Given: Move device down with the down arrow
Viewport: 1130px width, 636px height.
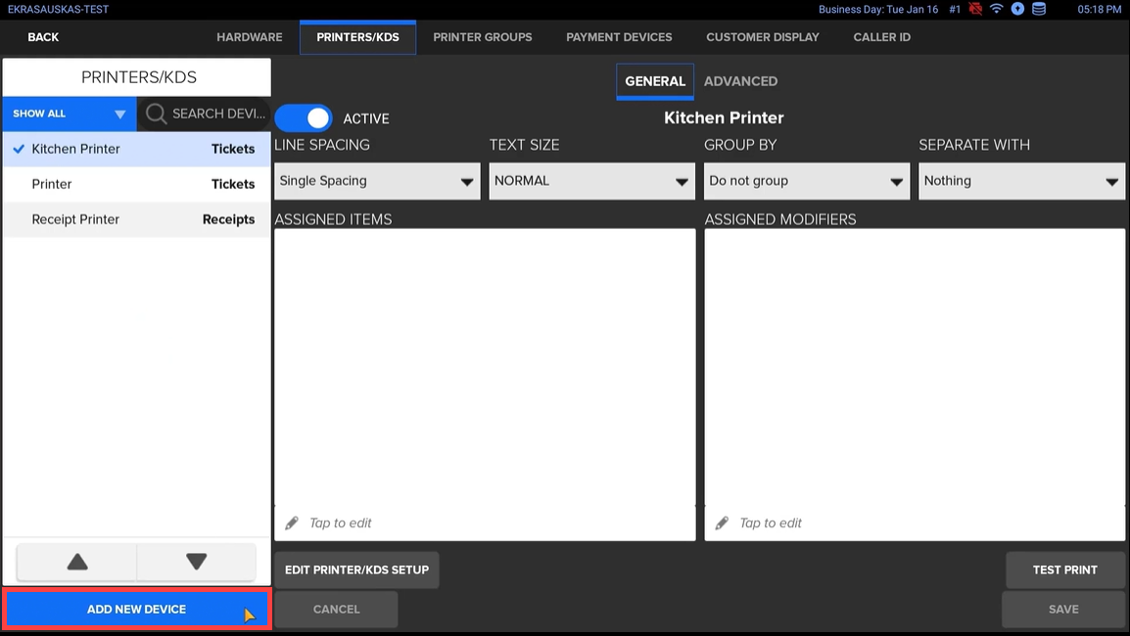Looking at the screenshot, I should pyautogui.click(x=196, y=562).
